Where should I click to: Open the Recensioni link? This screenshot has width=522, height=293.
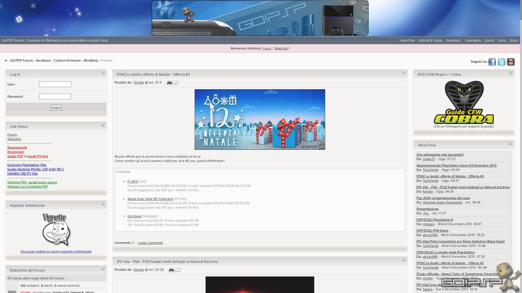tap(16, 152)
